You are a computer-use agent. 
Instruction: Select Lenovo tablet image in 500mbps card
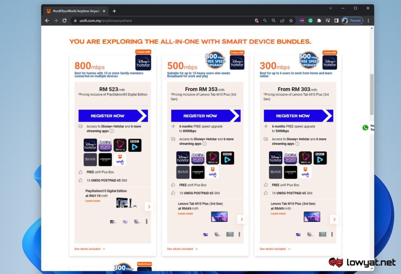(x=219, y=217)
